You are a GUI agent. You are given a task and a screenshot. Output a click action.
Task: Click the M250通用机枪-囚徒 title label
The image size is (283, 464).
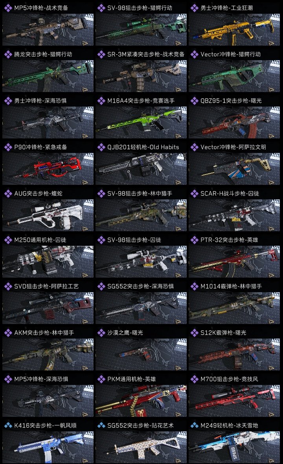[40, 240]
